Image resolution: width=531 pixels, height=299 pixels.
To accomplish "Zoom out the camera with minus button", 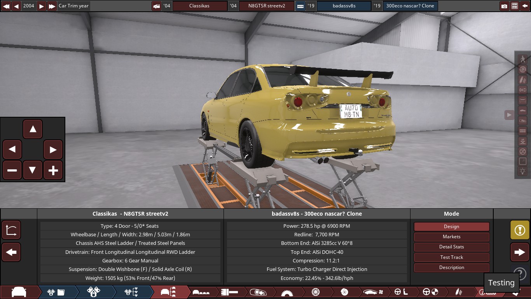I will pos(12,170).
